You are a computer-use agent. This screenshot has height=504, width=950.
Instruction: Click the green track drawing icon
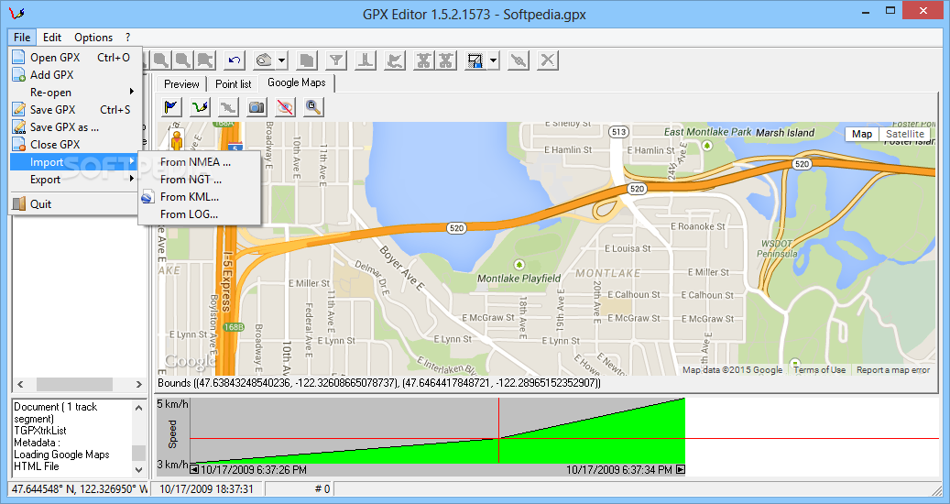pos(200,107)
